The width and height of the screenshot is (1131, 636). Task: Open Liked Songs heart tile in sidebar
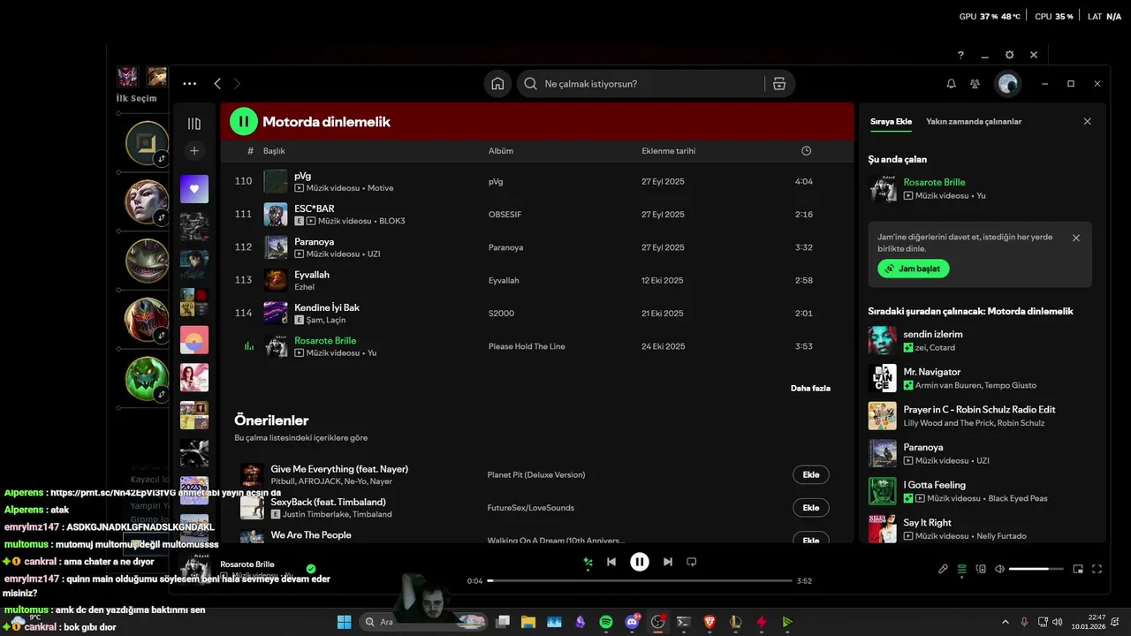pos(194,189)
